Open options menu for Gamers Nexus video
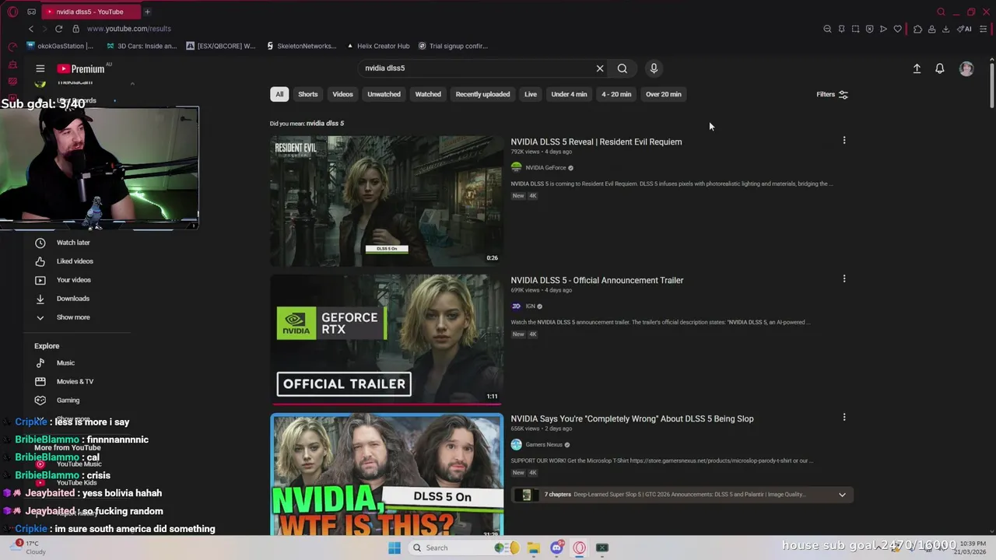This screenshot has width=996, height=560. coord(844,418)
